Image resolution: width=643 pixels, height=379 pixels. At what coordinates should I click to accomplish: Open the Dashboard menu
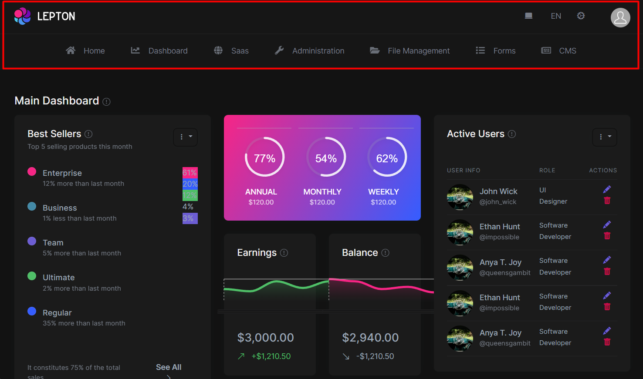coord(159,50)
